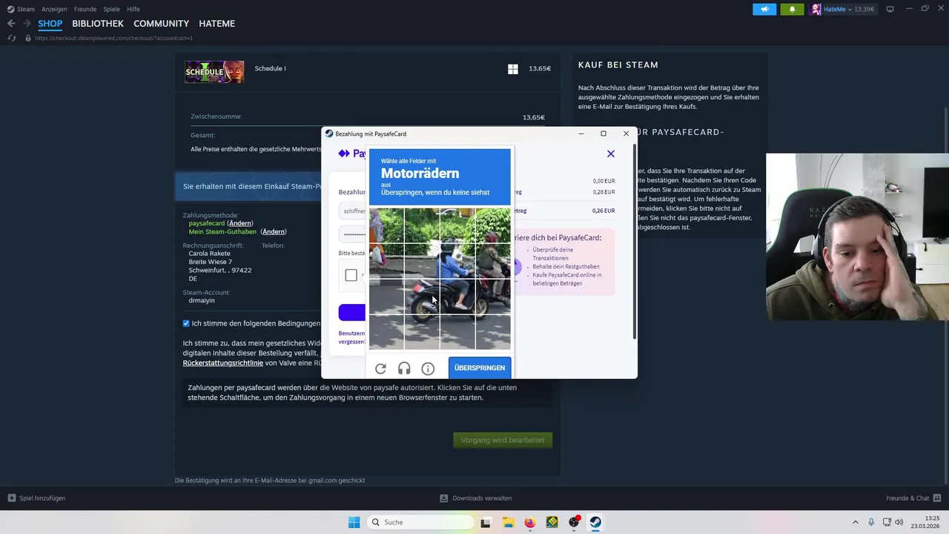This screenshot has width=949, height=534.
Task: Open the Spiele menu
Action: click(x=112, y=9)
